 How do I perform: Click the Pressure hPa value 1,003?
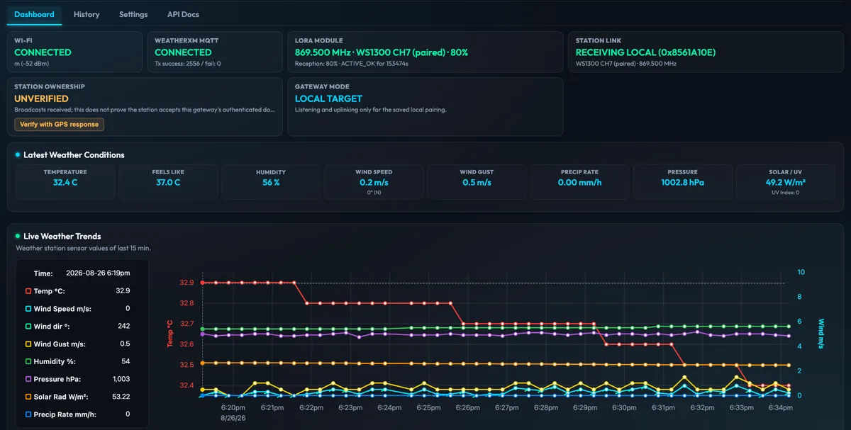(121, 379)
